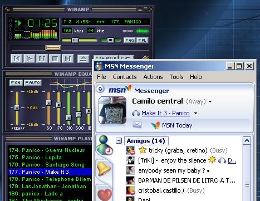Collapse the Amigos (14) group

click(119, 141)
